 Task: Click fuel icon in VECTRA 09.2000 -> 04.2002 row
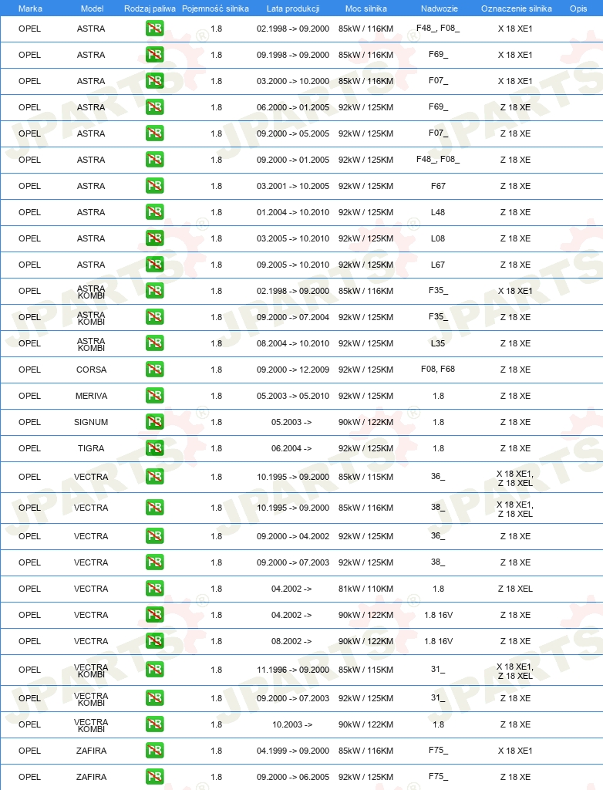(155, 536)
